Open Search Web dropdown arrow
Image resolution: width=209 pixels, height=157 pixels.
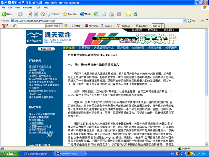[61, 26]
